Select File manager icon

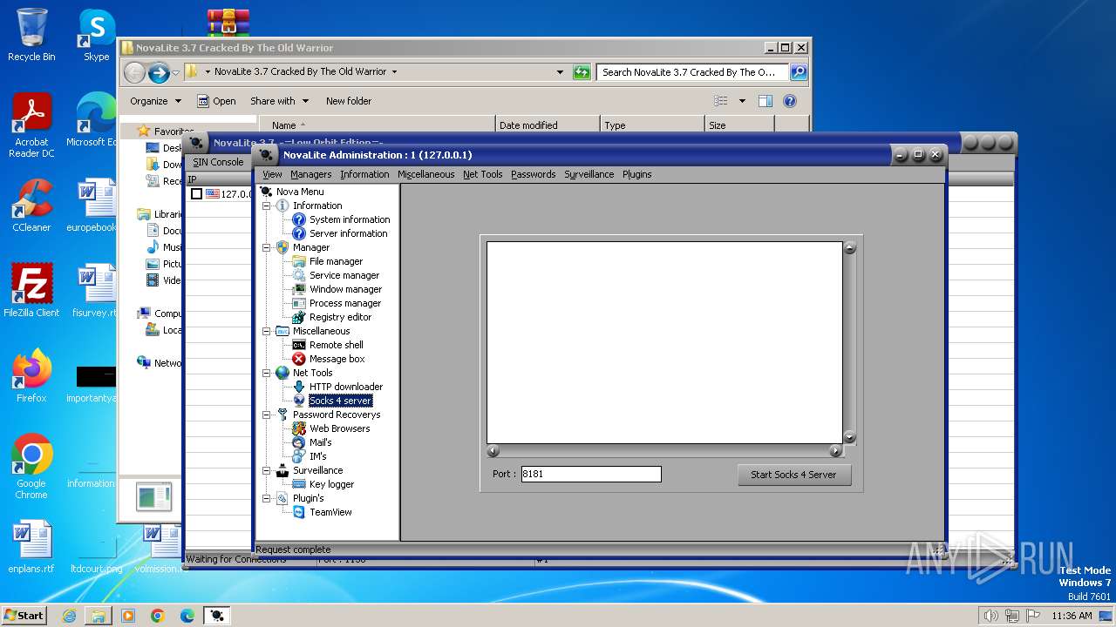click(299, 261)
